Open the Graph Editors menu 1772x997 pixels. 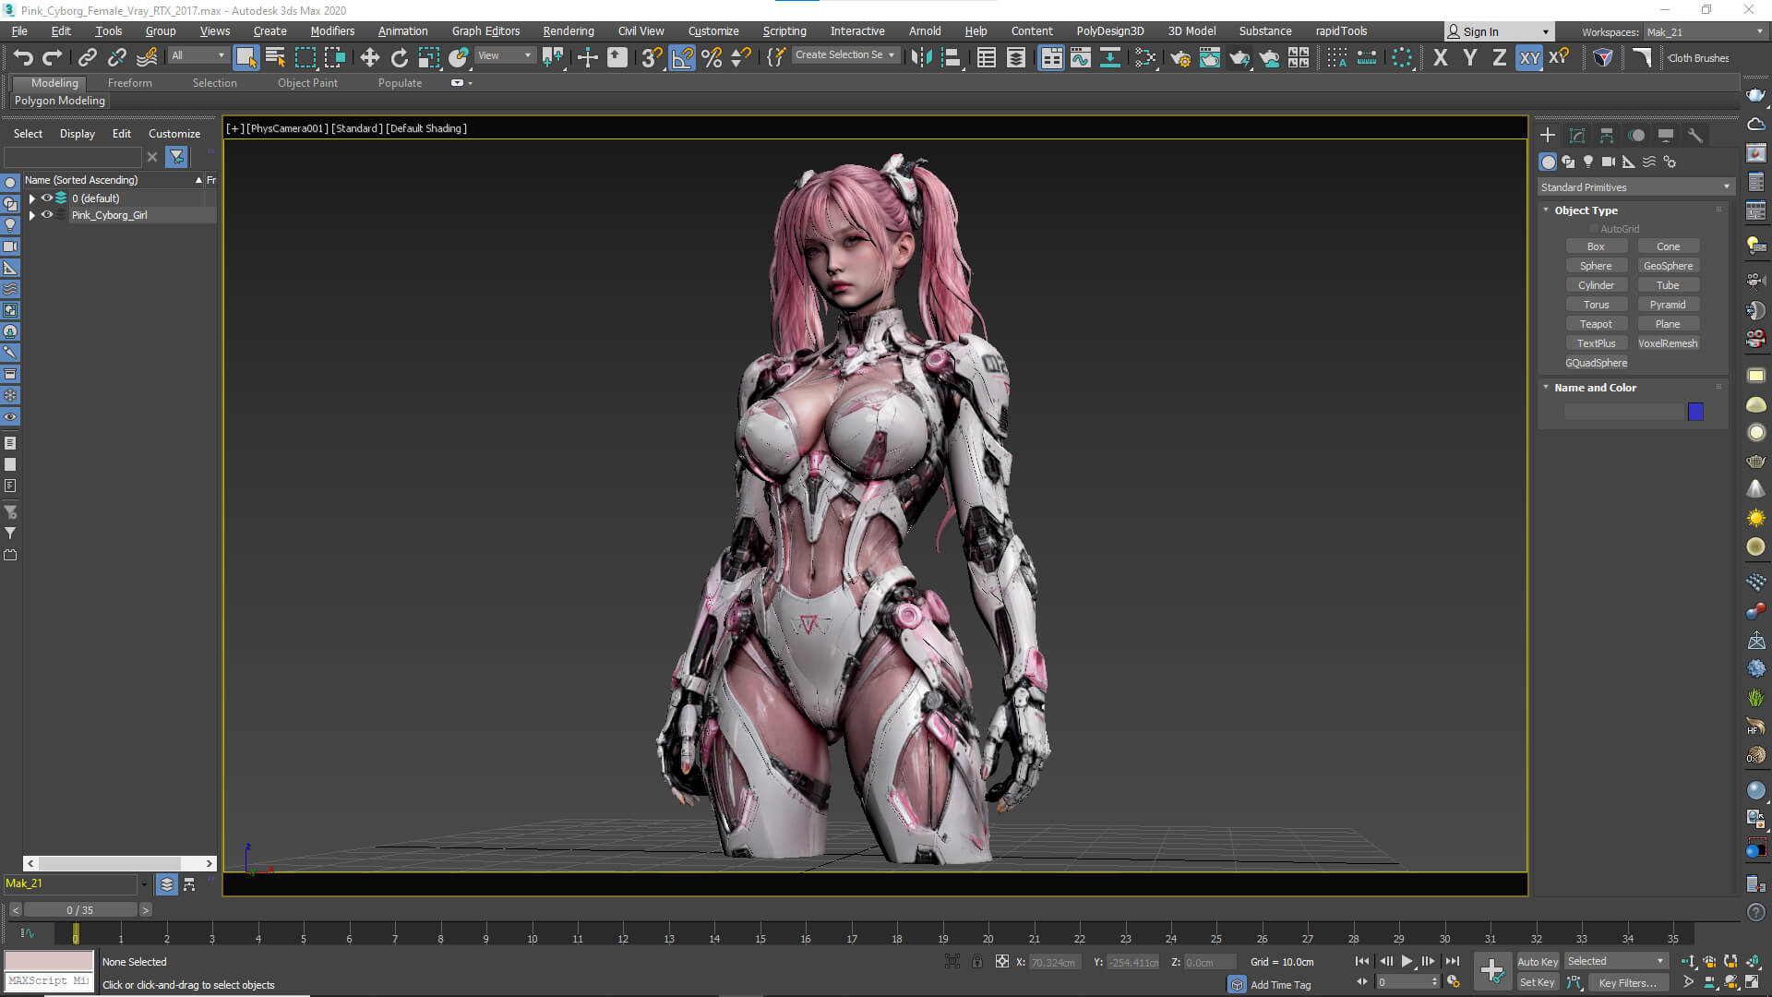(x=485, y=31)
